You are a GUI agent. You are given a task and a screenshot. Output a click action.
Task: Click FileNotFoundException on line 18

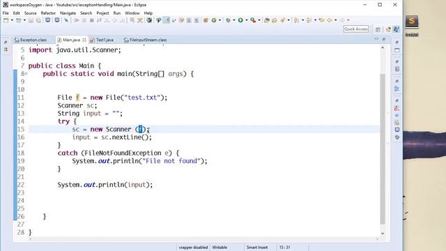coord(123,153)
